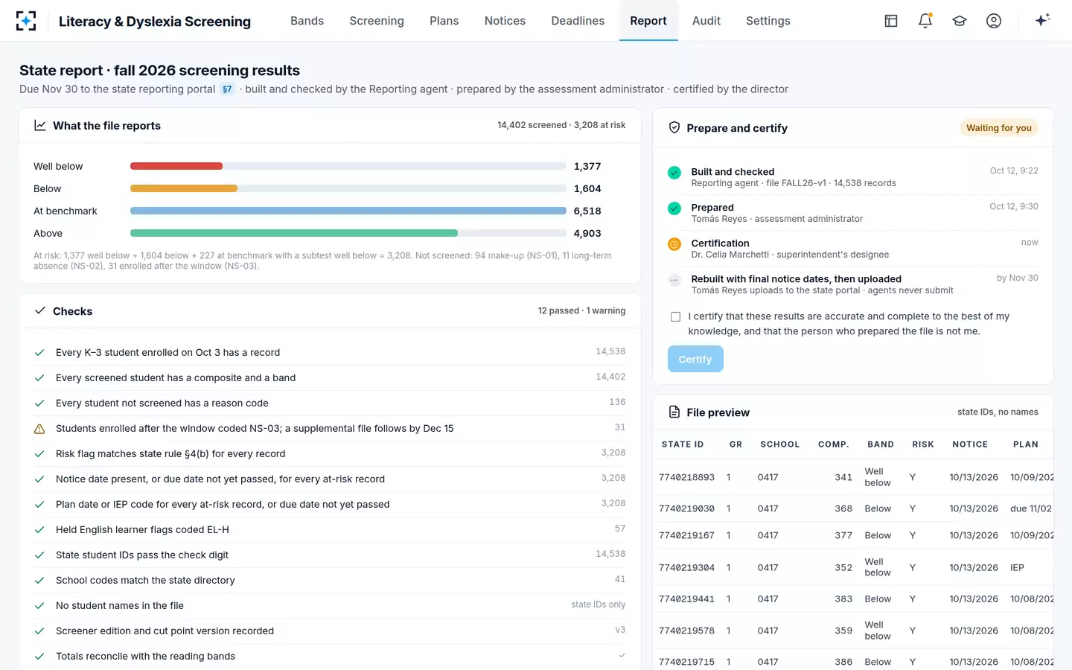Image resolution: width=1072 pixels, height=670 pixels.
Task: Open the user profile icon
Action: (x=994, y=21)
